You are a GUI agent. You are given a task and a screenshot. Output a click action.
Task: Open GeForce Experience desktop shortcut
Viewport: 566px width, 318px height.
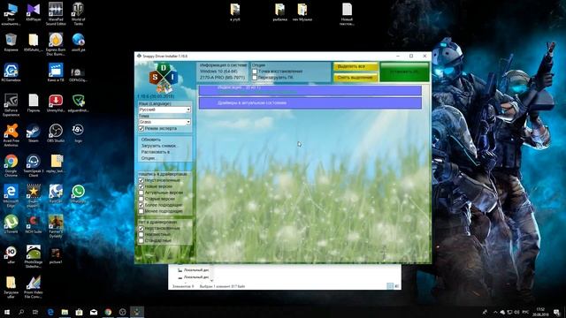pyautogui.click(x=11, y=105)
